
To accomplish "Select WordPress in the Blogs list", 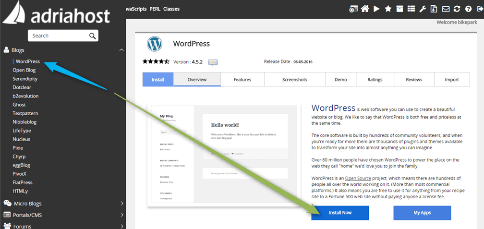I will click(x=28, y=61).
